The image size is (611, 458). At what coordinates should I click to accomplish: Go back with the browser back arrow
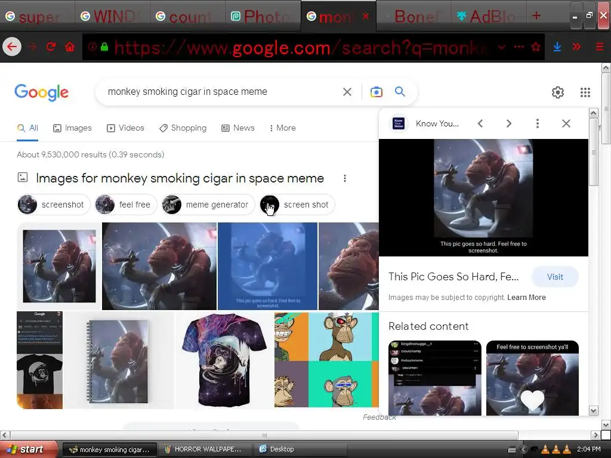[x=12, y=47]
